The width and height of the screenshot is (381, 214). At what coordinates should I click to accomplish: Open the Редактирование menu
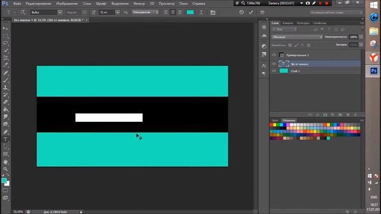click(x=38, y=4)
